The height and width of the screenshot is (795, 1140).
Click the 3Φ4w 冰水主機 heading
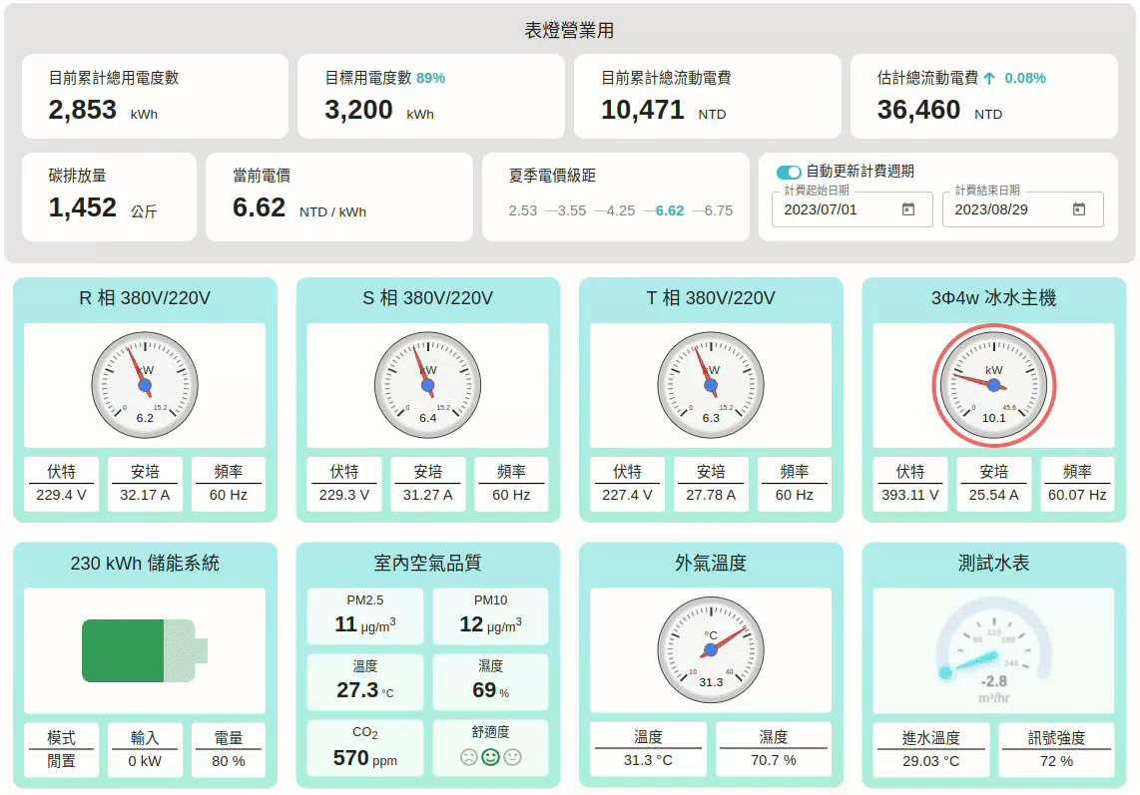click(994, 298)
